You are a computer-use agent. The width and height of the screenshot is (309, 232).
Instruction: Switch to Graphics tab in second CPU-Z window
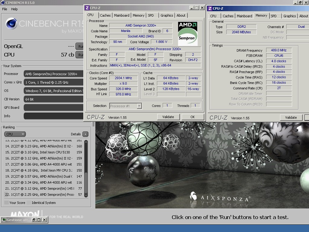(289, 16)
